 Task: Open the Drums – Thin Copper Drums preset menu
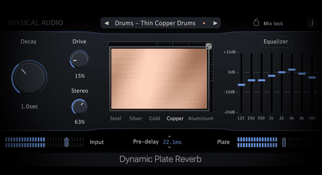coord(155,23)
